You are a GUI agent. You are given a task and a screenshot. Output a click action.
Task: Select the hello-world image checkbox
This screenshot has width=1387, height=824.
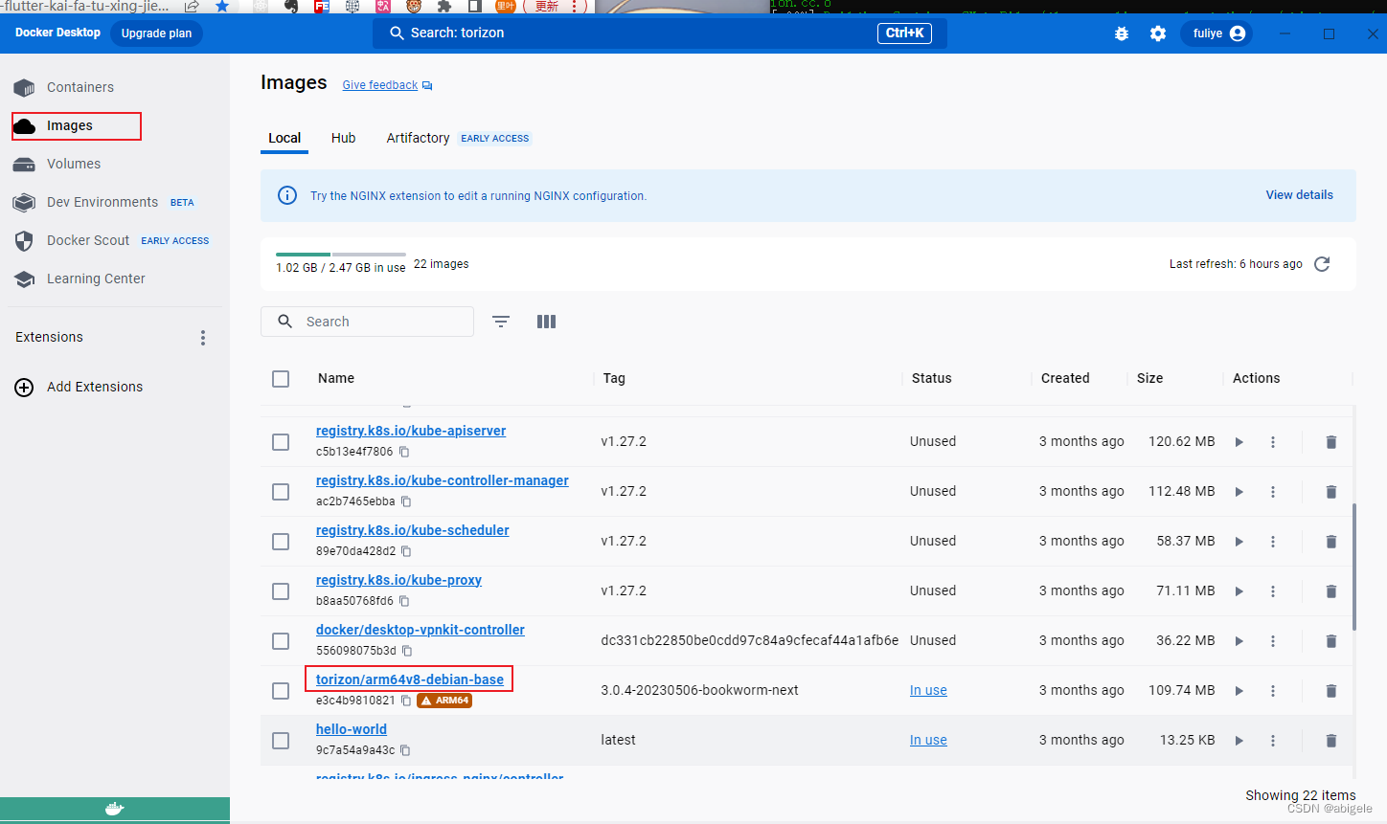tap(281, 741)
